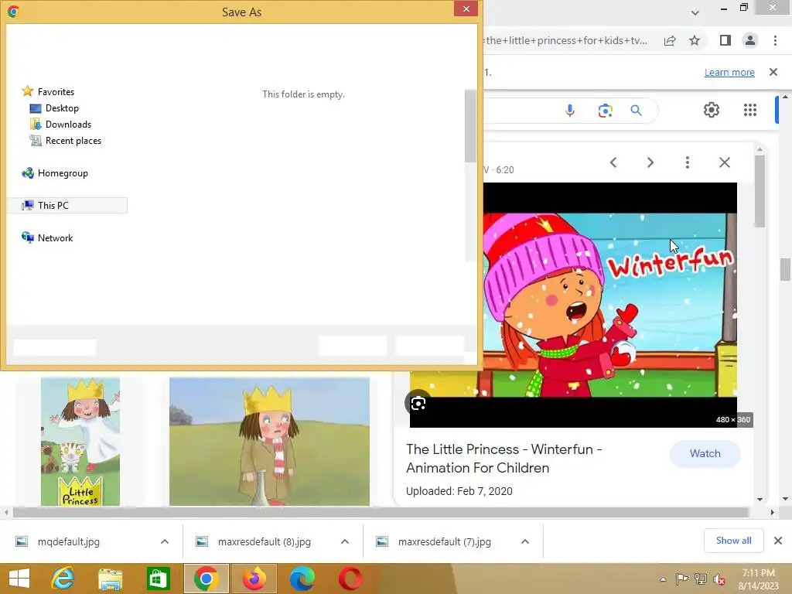Click the taskbar clock and date
Screen dimensions: 792x594
pyautogui.click(x=758, y=579)
